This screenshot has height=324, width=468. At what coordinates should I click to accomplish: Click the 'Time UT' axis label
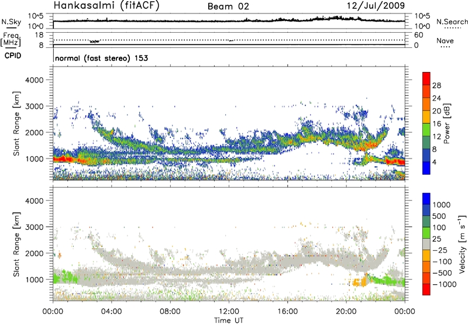tap(229, 320)
